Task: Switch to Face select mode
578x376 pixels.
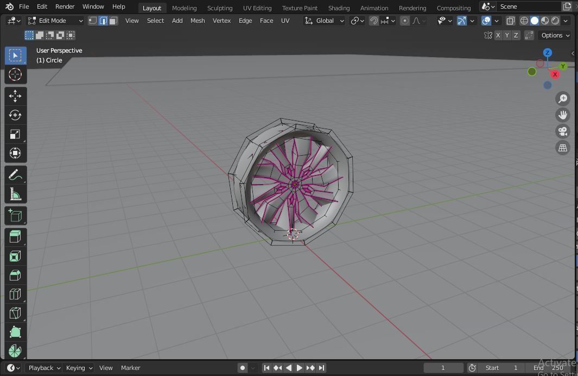Action: pos(112,20)
